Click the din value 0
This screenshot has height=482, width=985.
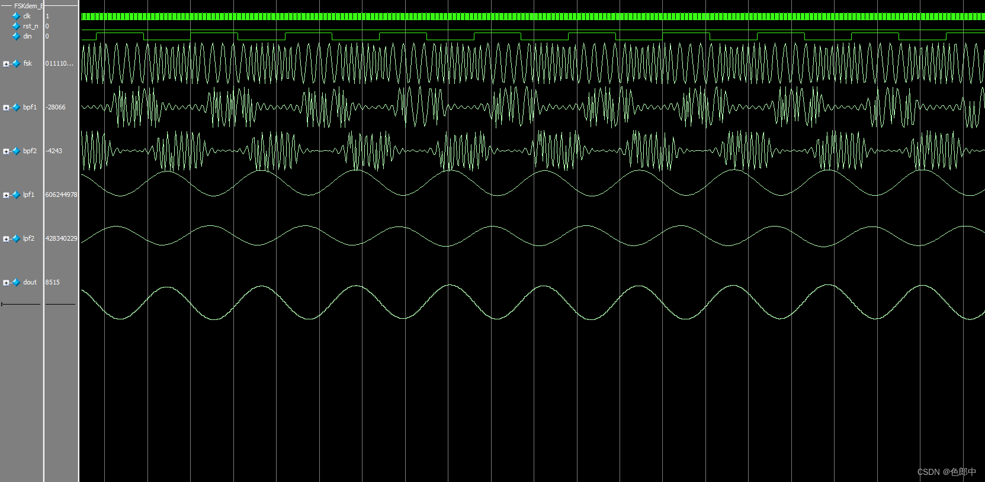[x=47, y=36]
